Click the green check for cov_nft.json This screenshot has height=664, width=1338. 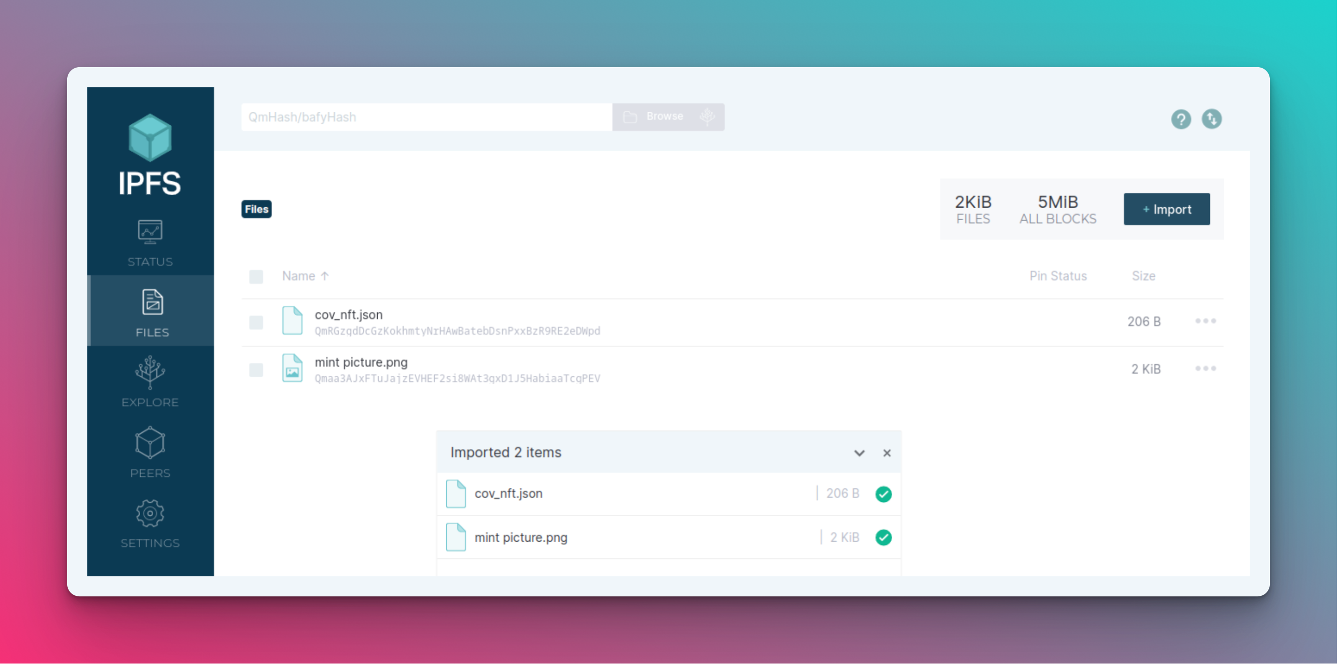click(883, 493)
